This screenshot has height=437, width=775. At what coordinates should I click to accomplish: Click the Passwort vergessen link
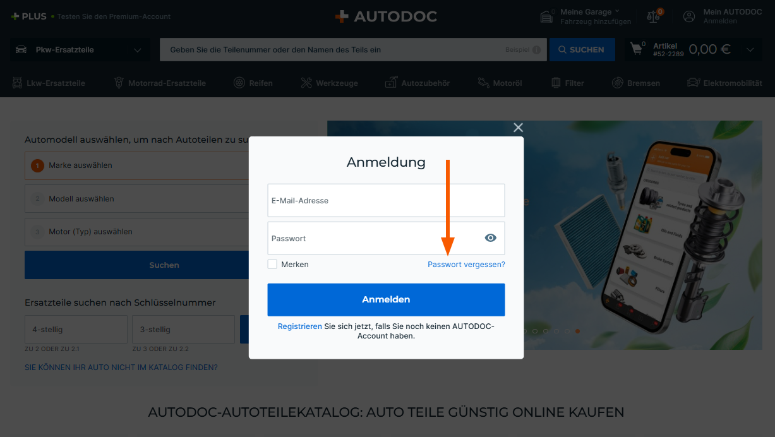click(466, 265)
